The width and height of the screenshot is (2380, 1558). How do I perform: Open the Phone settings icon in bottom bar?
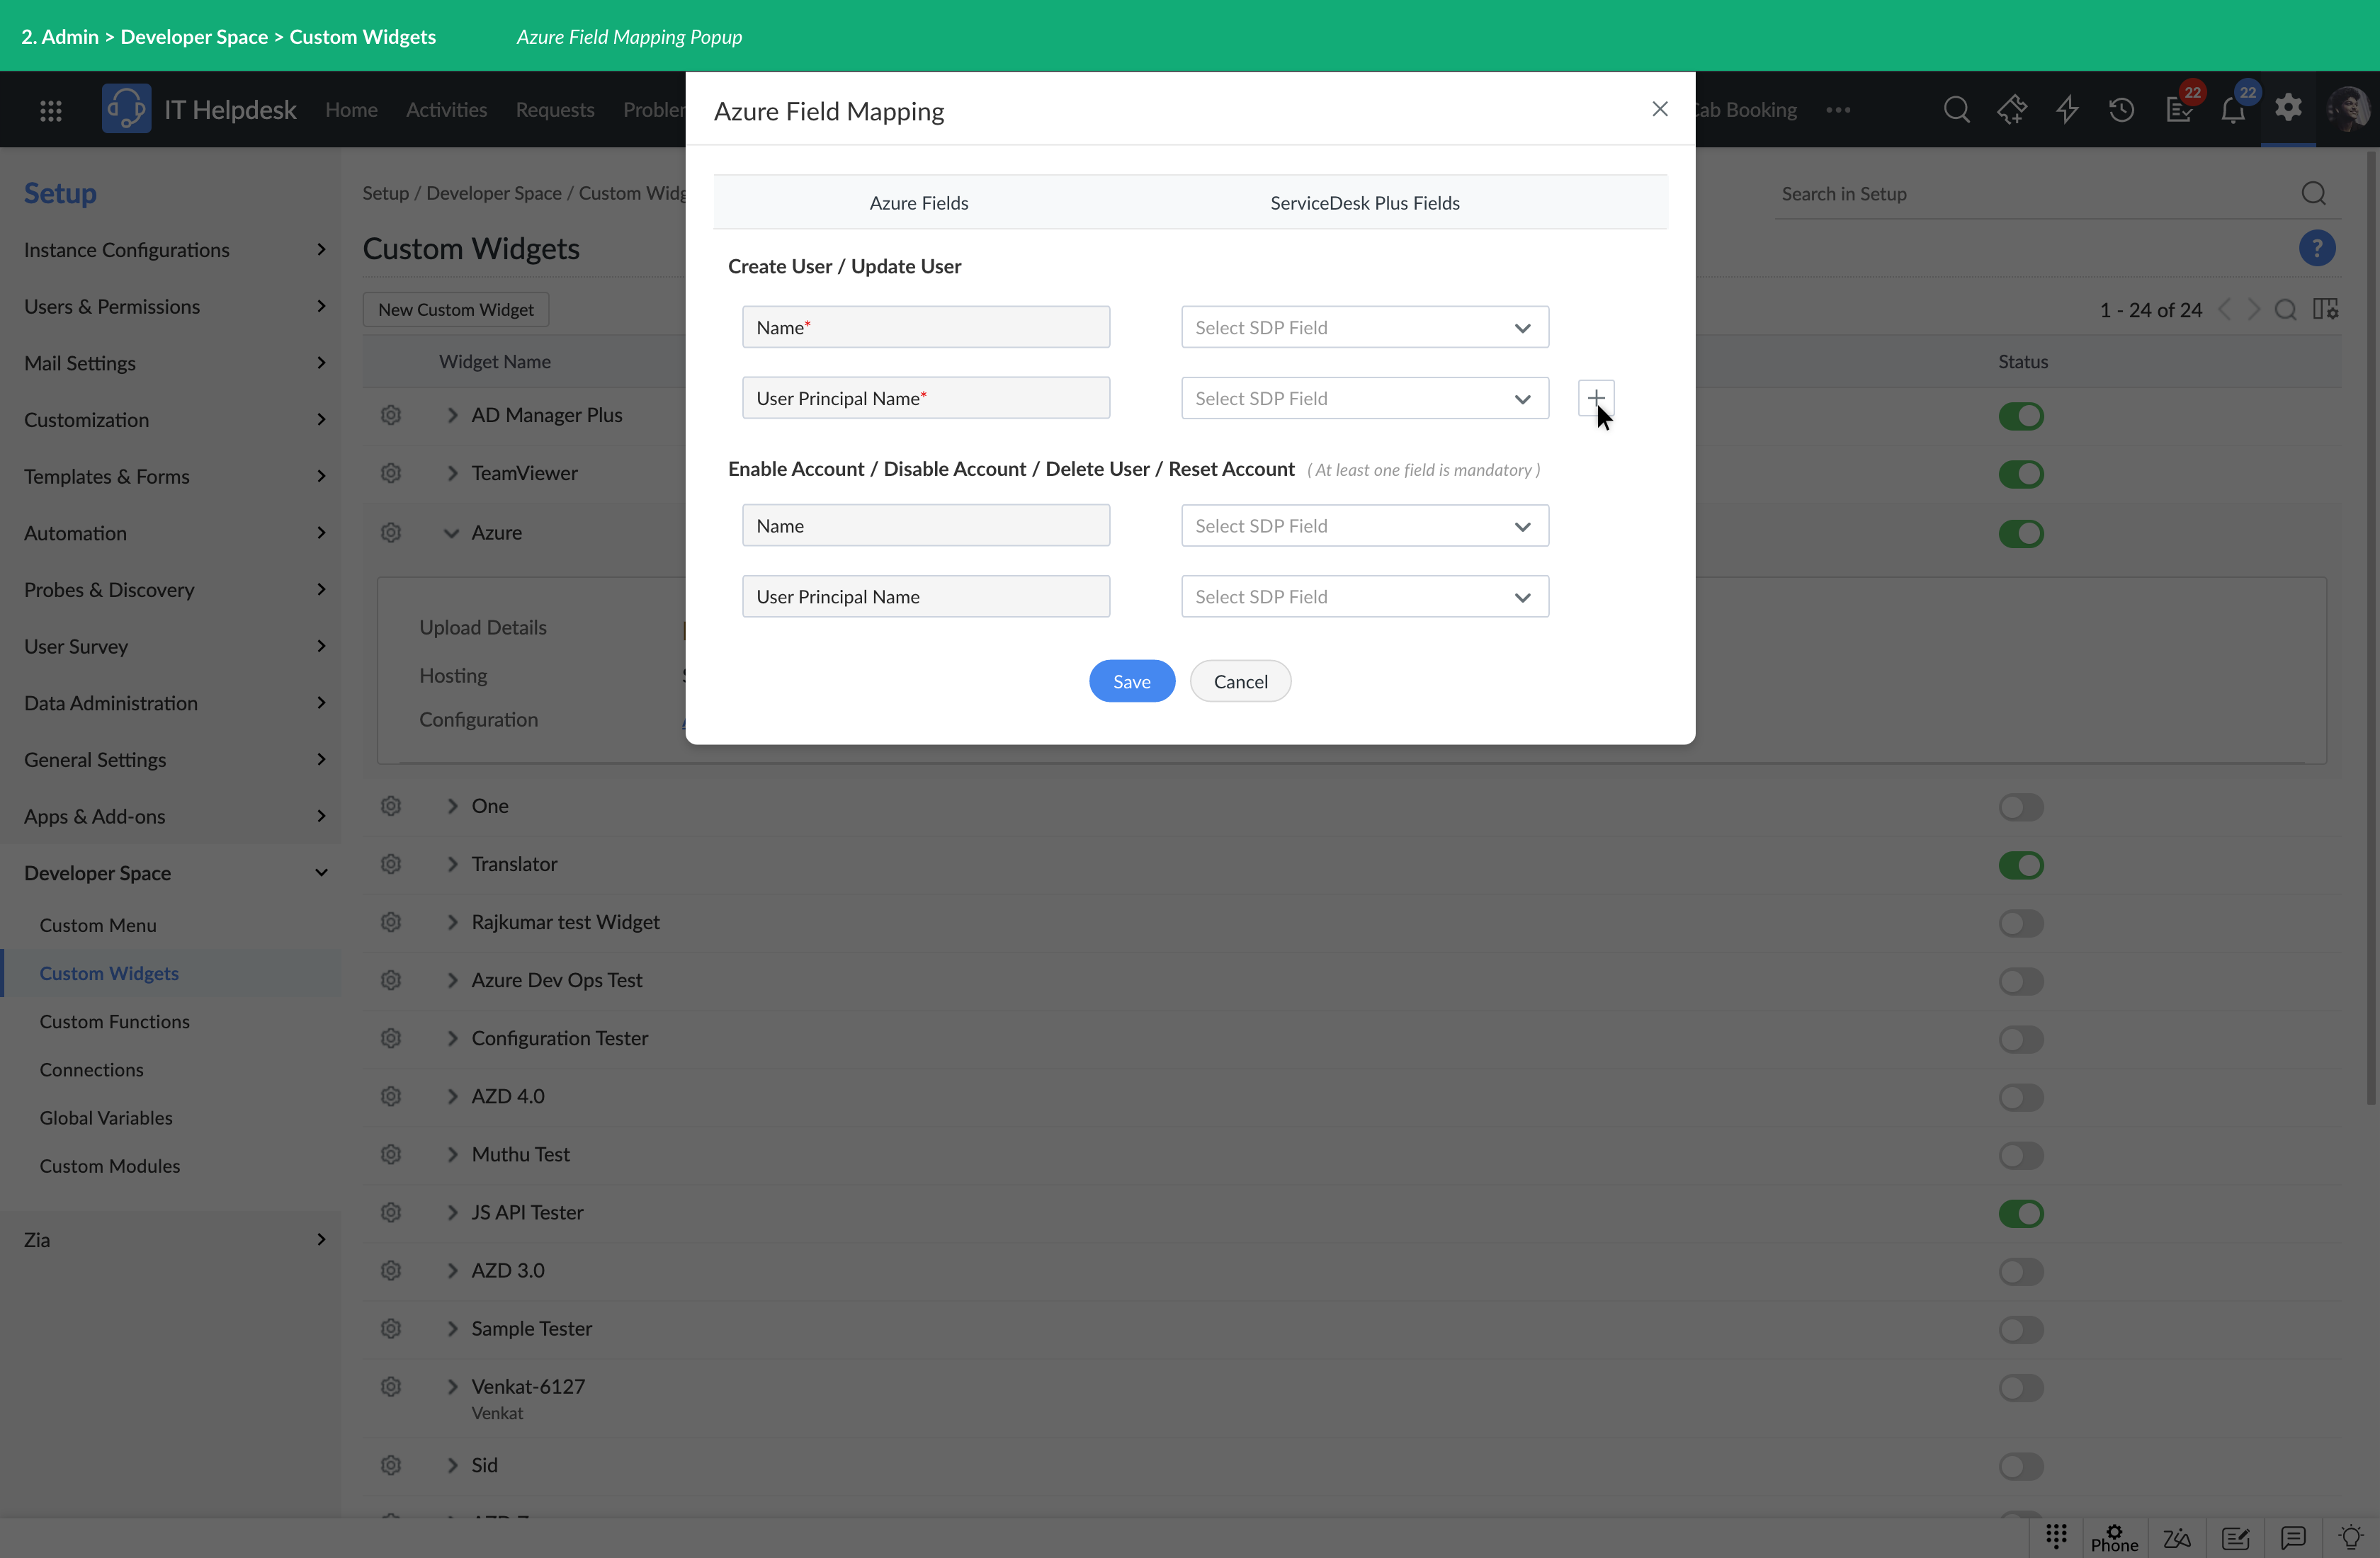click(x=2114, y=1538)
